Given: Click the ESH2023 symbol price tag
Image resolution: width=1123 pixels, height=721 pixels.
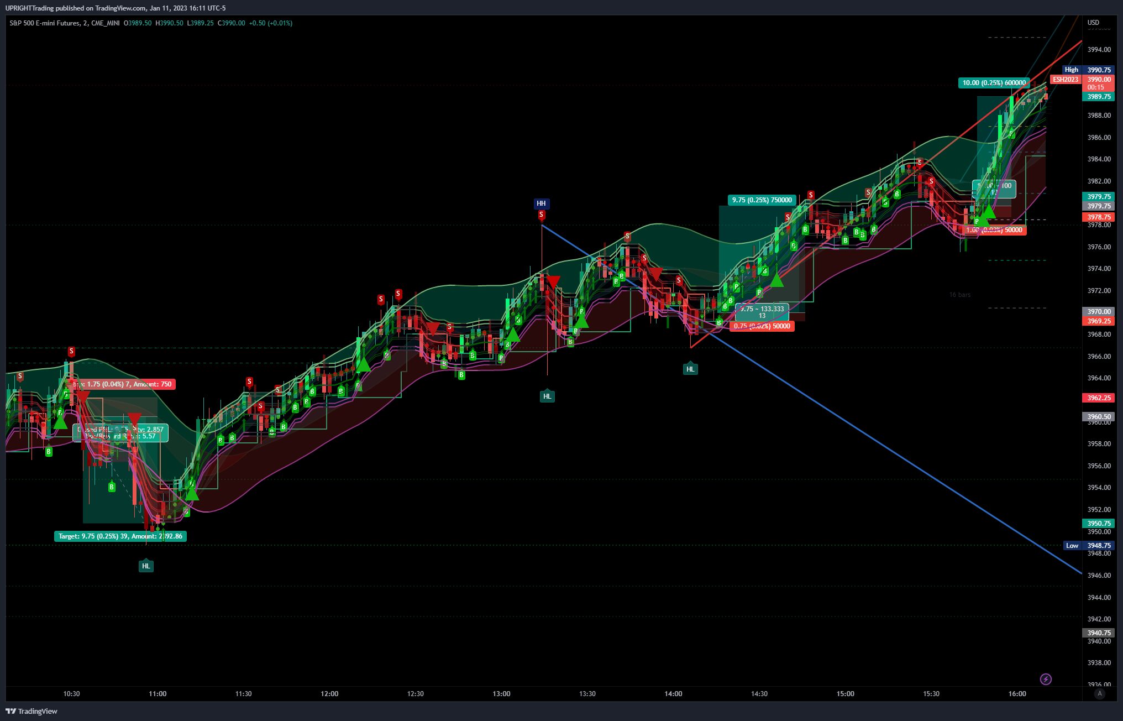Looking at the screenshot, I should (x=1066, y=80).
